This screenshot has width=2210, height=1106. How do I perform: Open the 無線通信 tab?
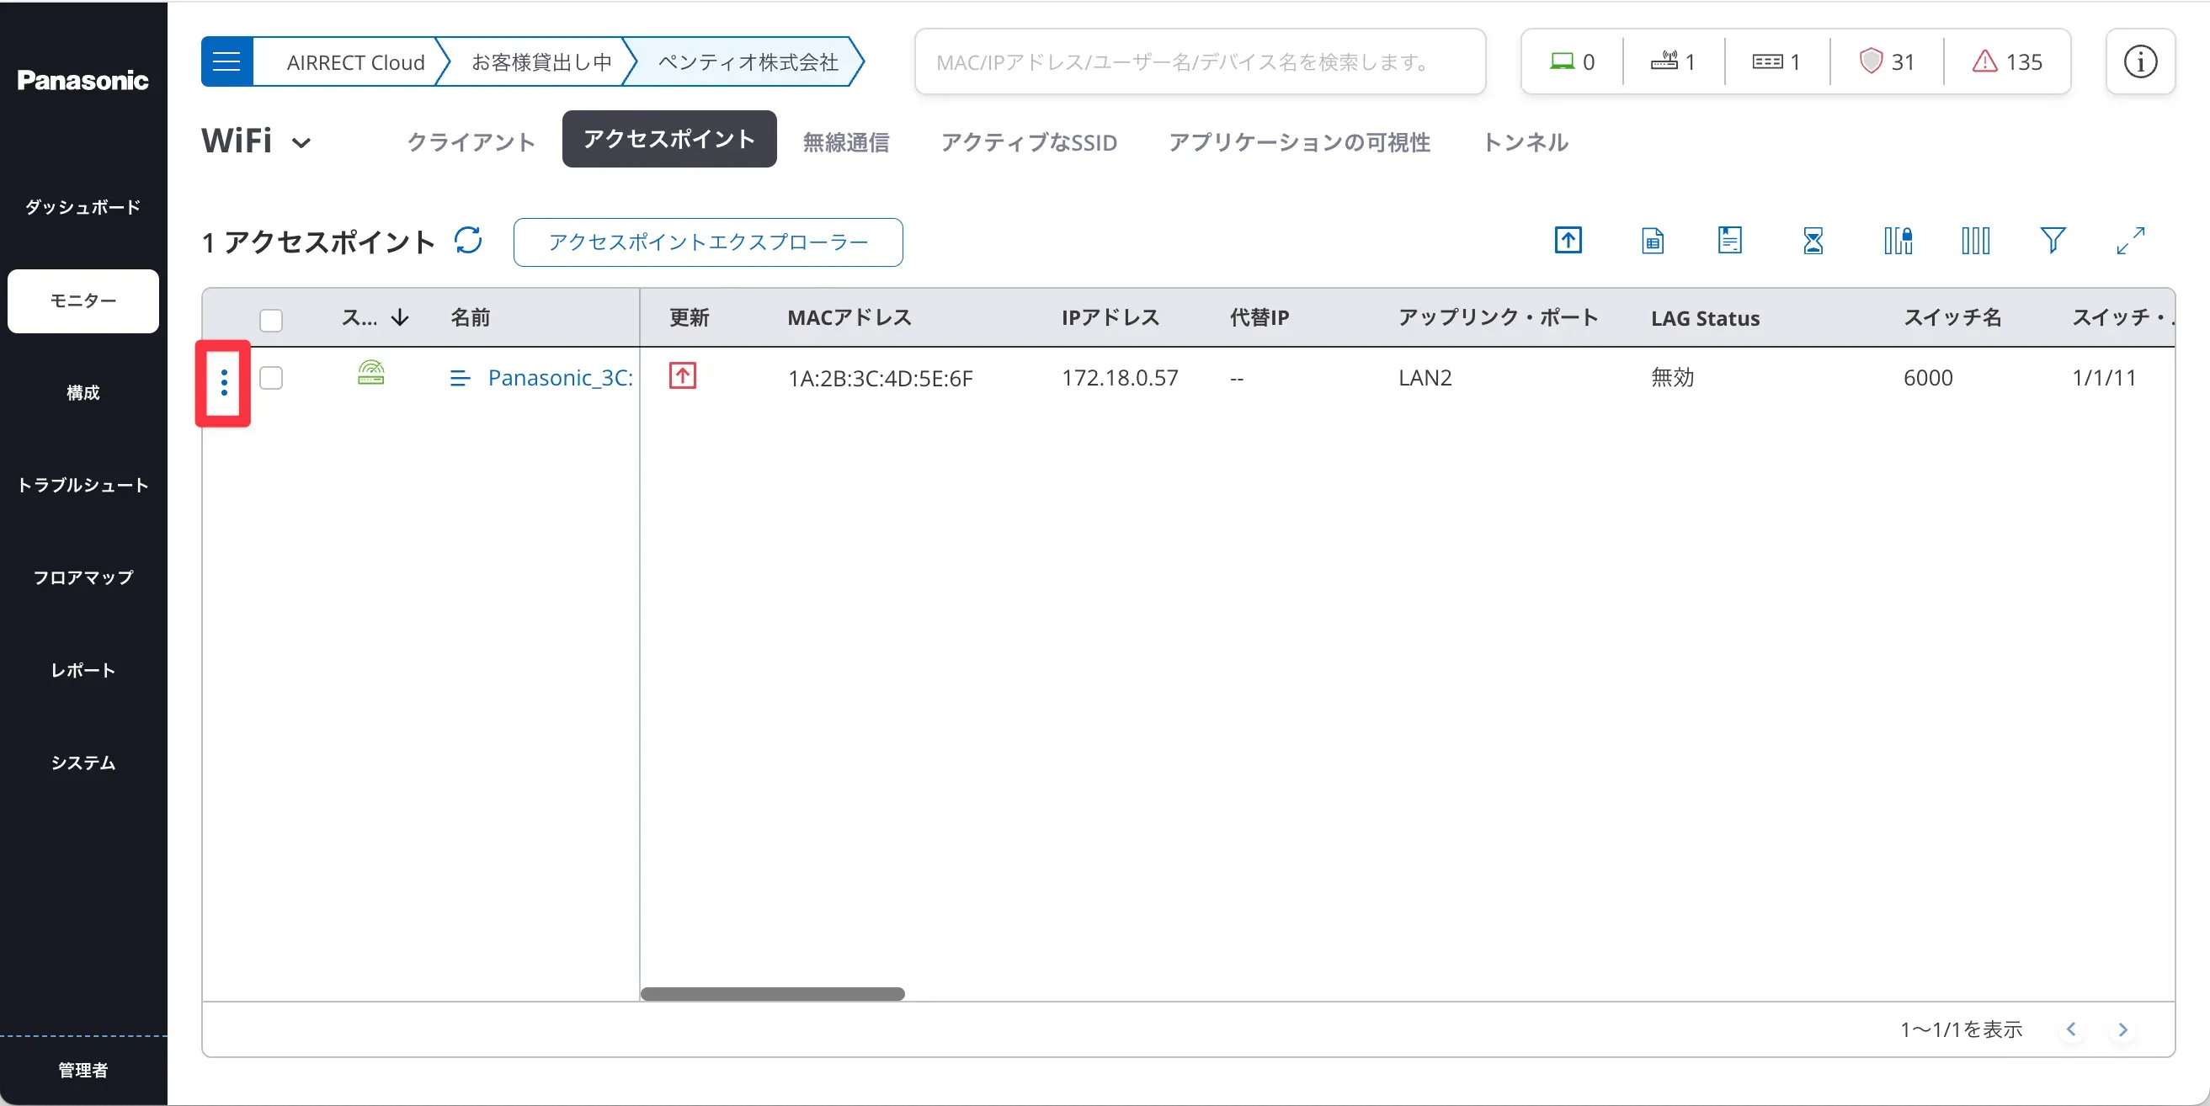[x=845, y=142]
